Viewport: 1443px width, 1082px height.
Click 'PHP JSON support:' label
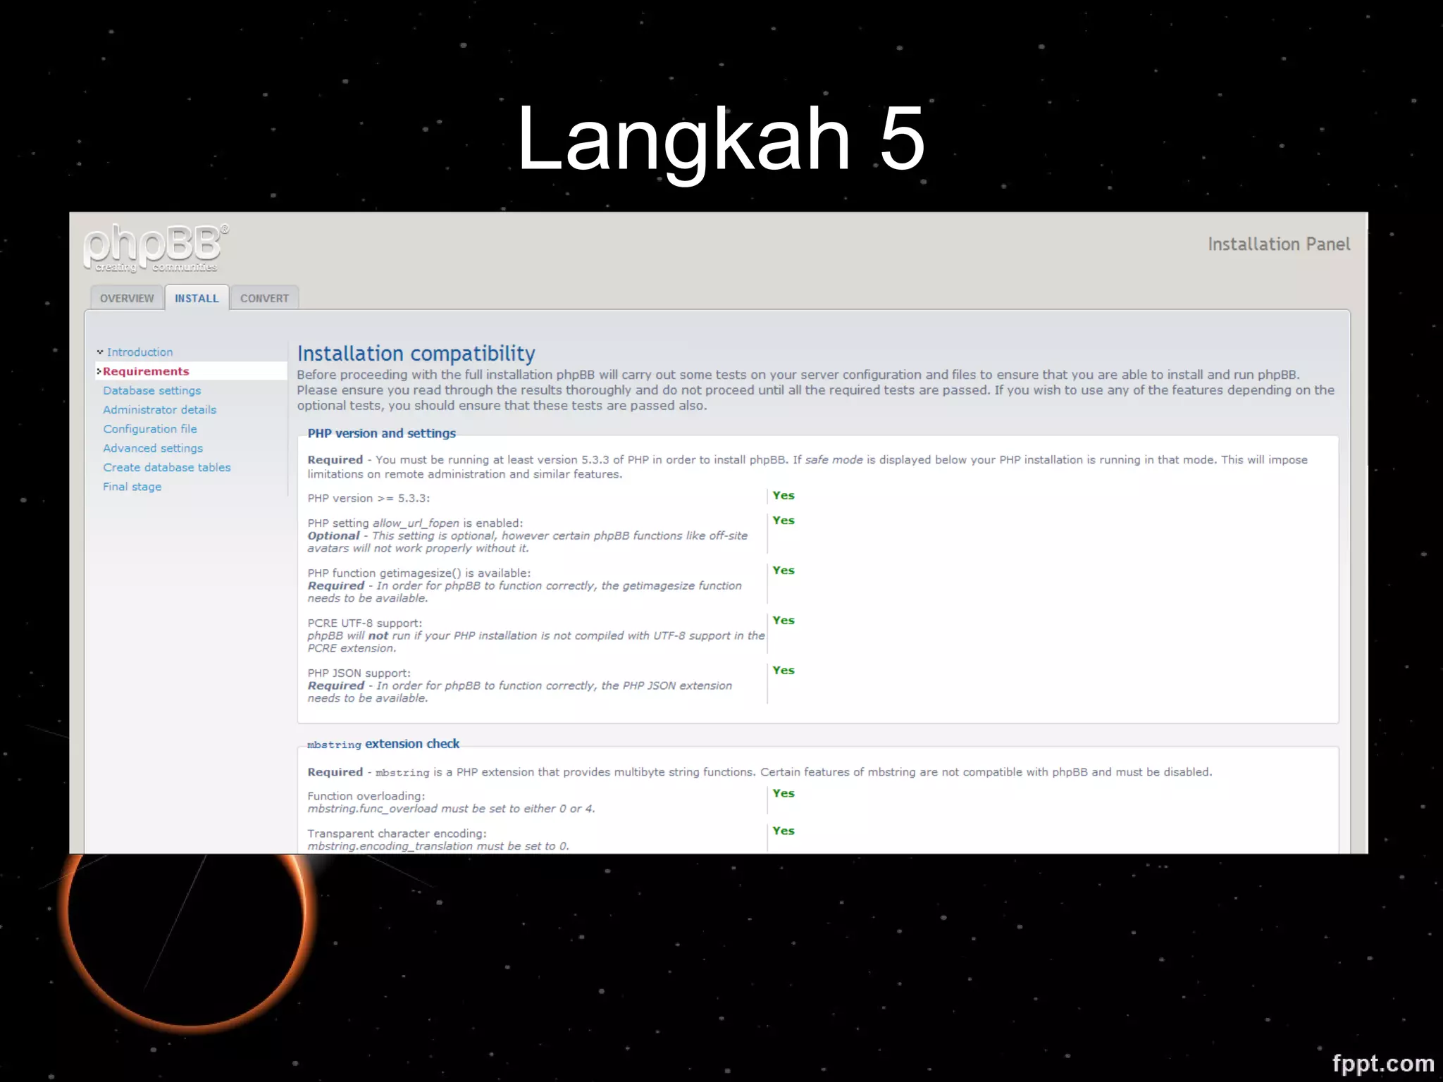coord(359,673)
